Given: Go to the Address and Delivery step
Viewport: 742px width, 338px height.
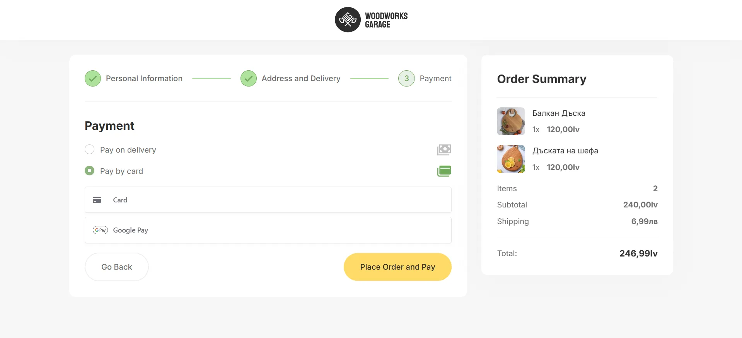Looking at the screenshot, I should (x=301, y=78).
